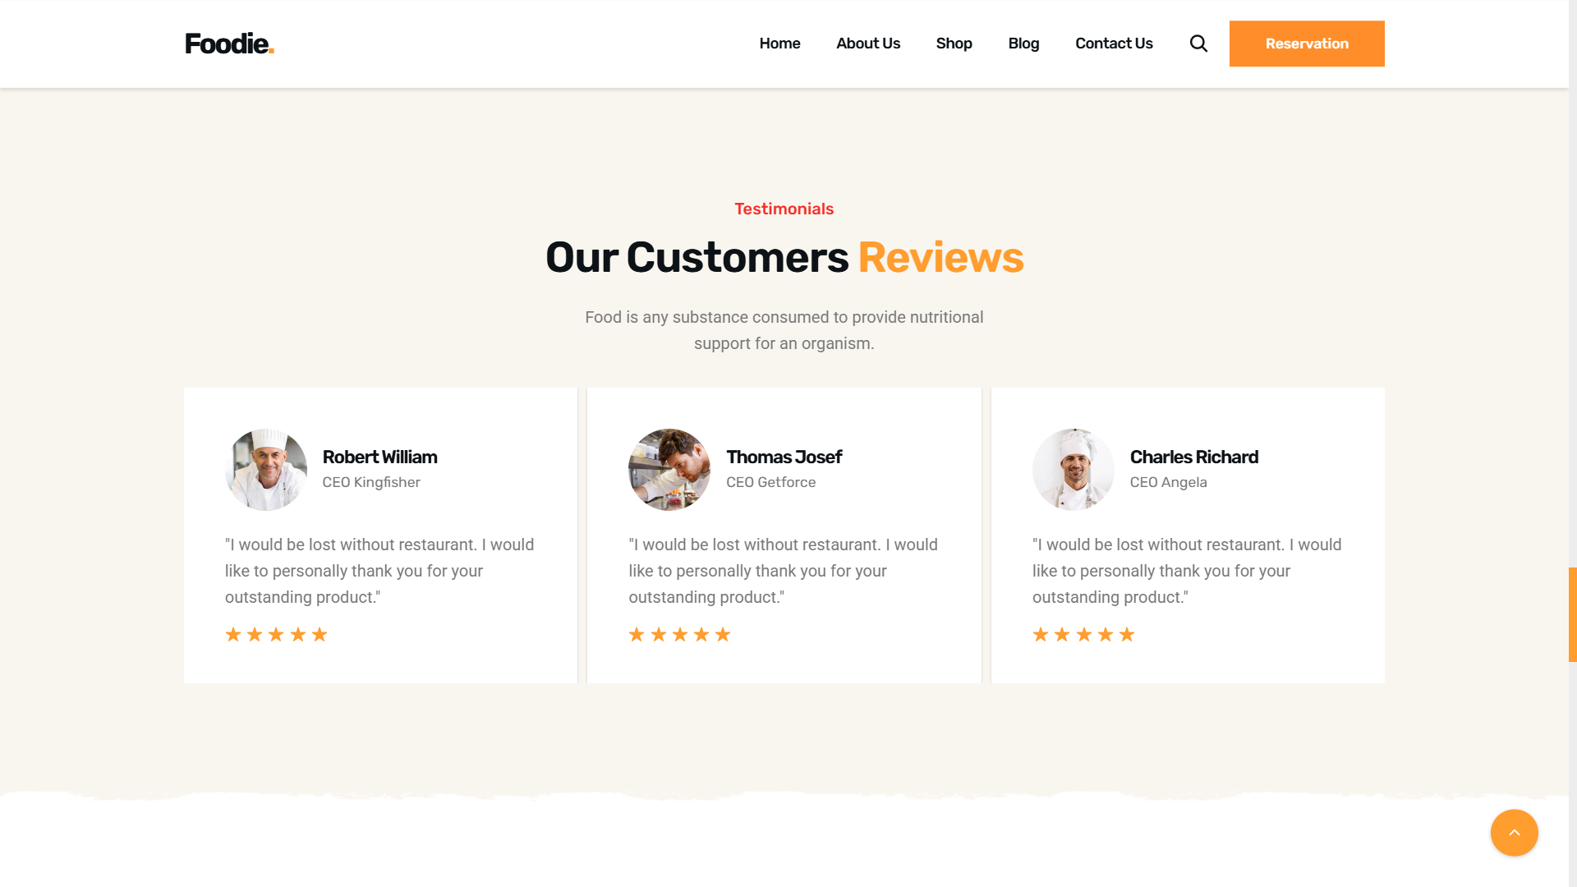The height and width of the screenshot is (887, 1577).
Task: Click the orange page scrollbar thumb
Action: pos(1572,614)
